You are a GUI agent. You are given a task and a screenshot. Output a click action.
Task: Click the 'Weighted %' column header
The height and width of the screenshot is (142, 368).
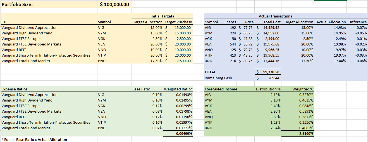point(303,89)
